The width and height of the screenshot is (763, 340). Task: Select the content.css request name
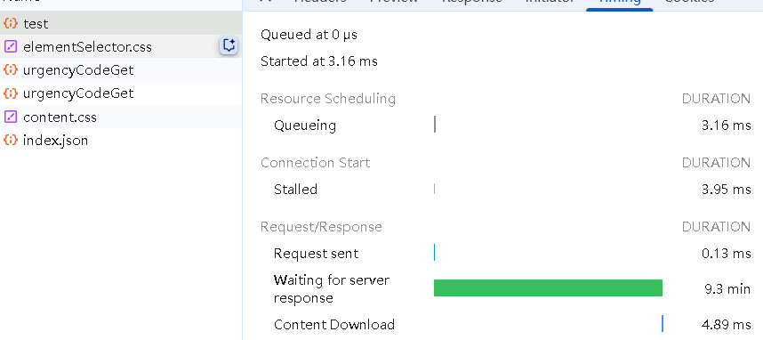coord(60,117)
